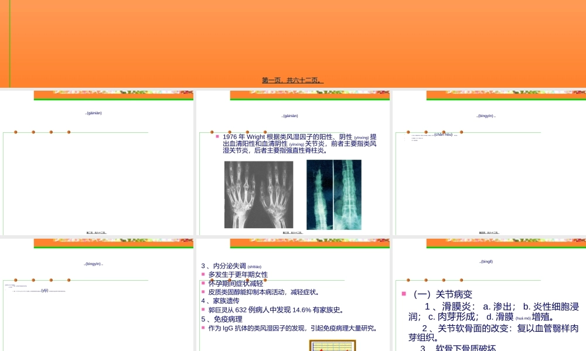Select the 1976 年 Wright paragraph text
This screenshot has width=586, height=351.
(x=299, y=143)
